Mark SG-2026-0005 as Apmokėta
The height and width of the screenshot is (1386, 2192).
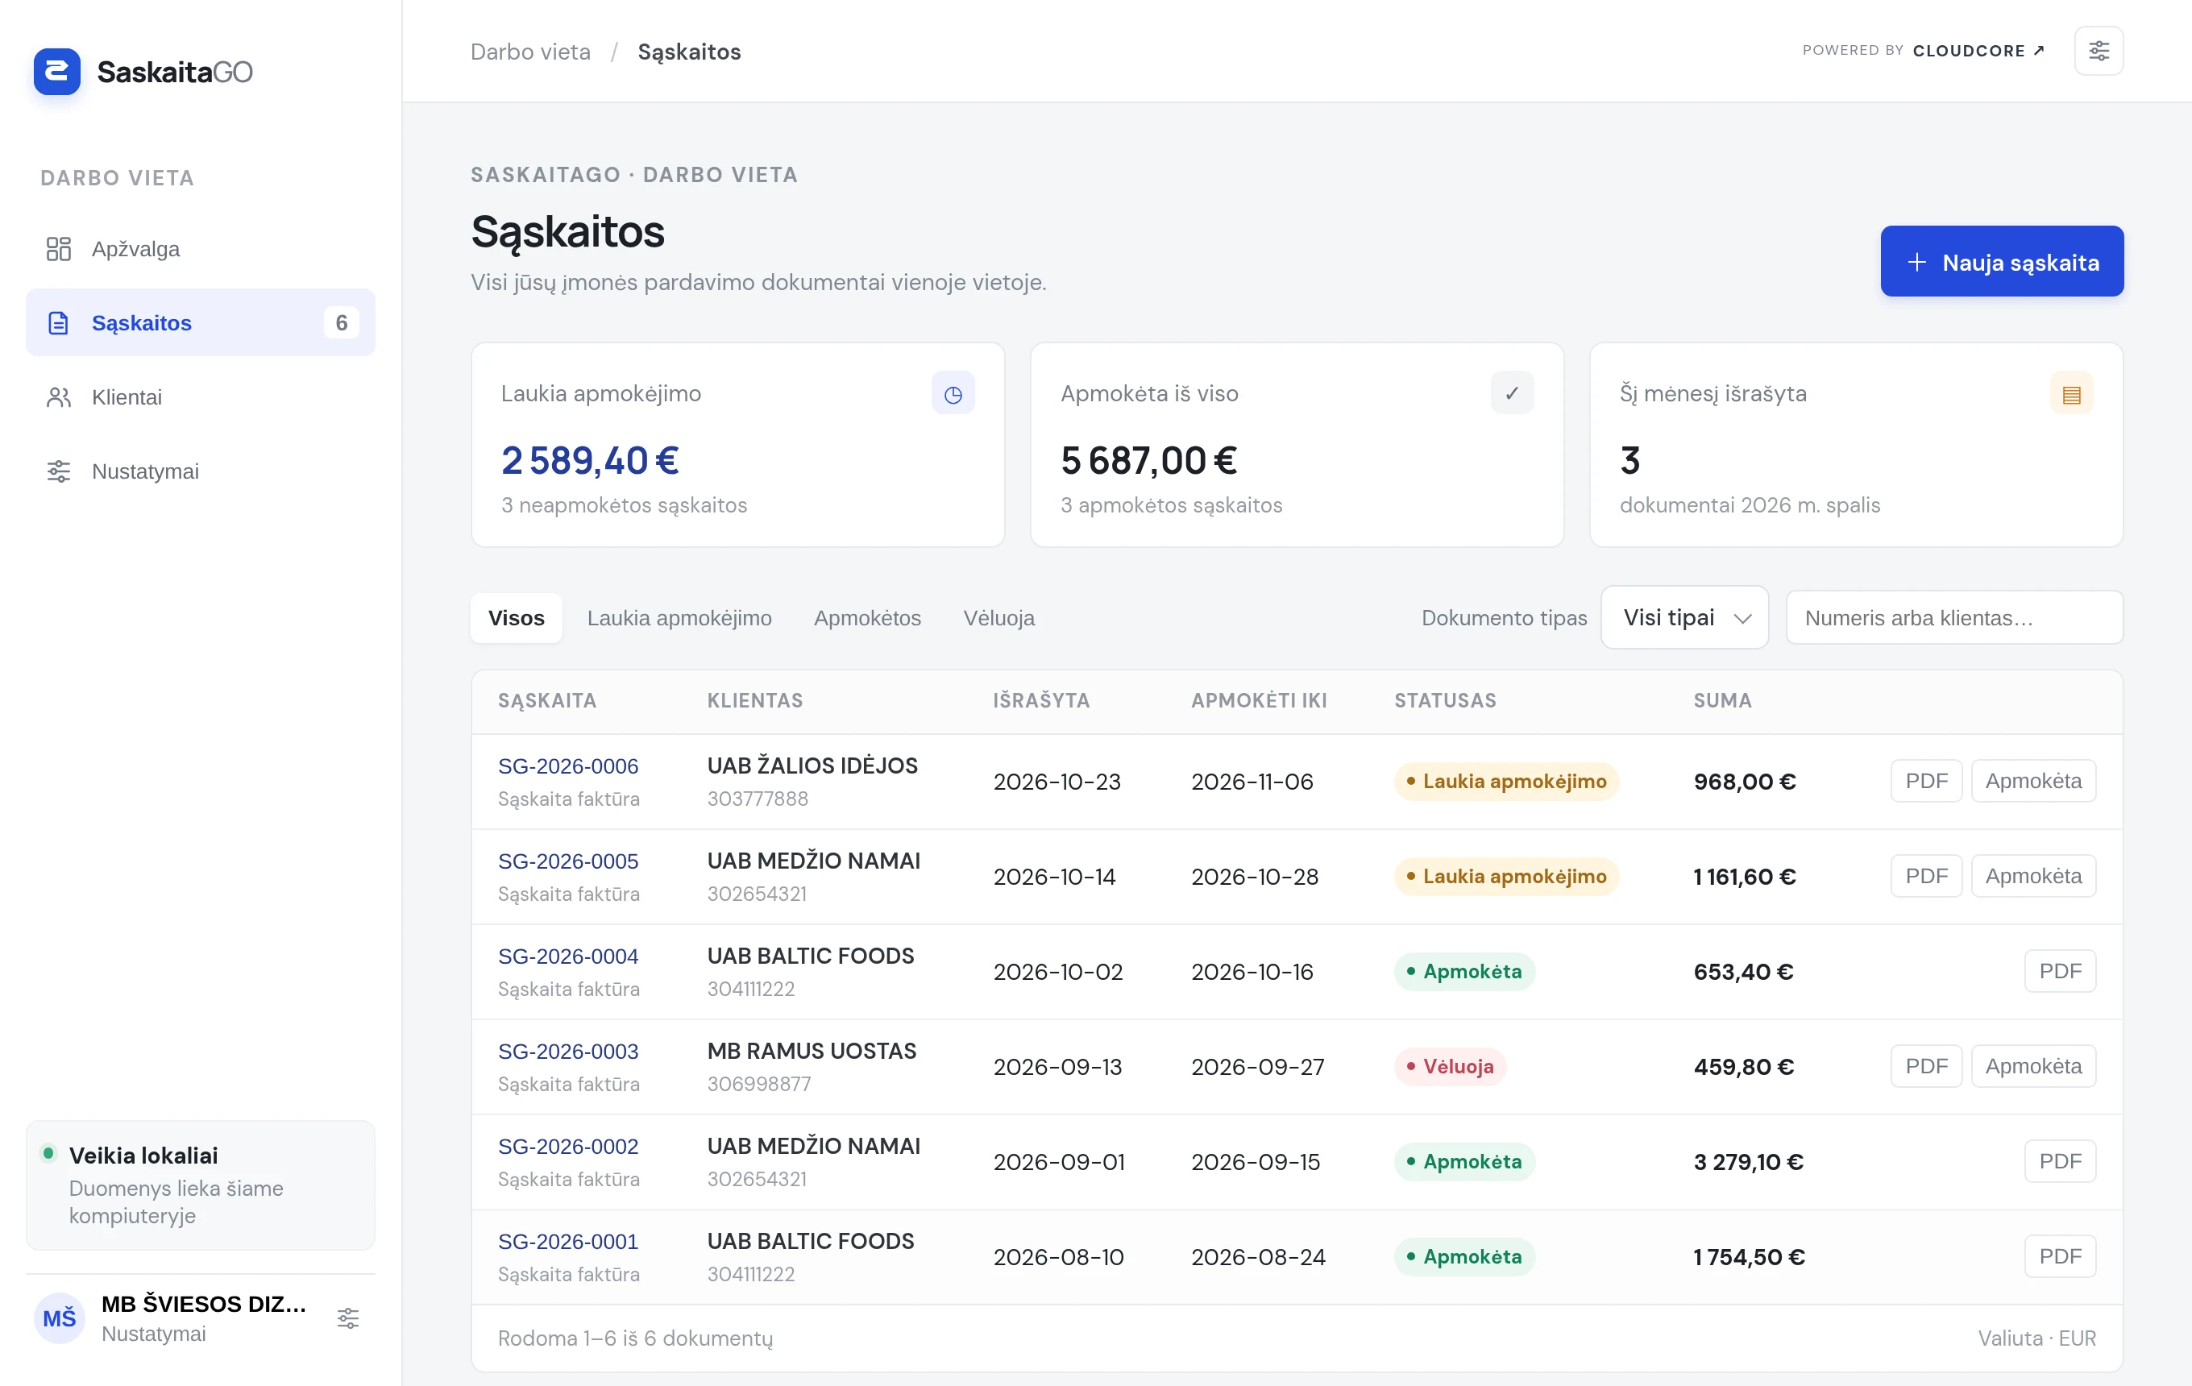2032,877
